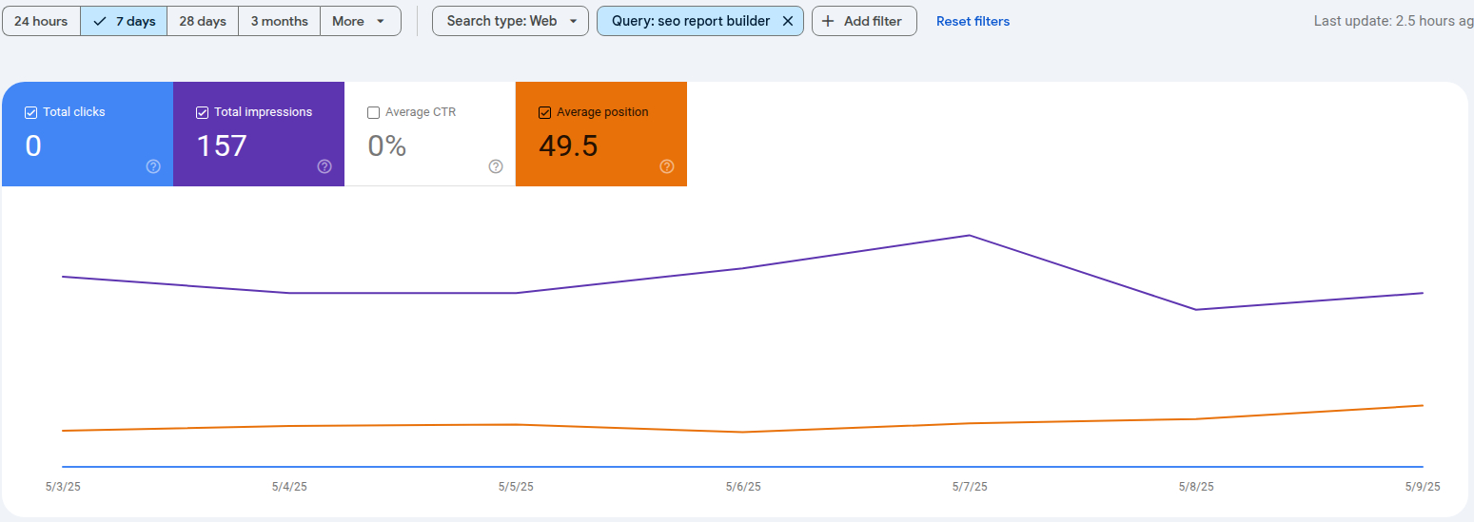Click the Query: seo report builder filter chip
The height and width of the screenshot is (522, 1474).
pyautogui.click(x=699, y=21)
